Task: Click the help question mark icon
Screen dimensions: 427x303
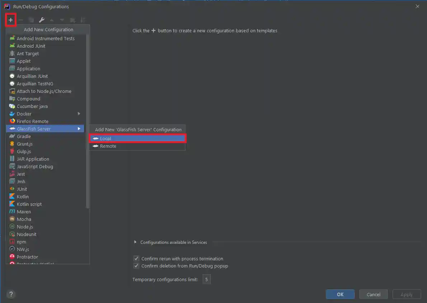Action: coord(11,294)
